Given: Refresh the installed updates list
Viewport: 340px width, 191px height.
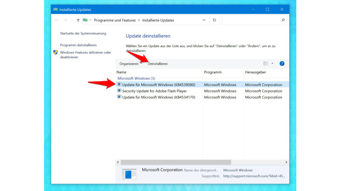Looking at the screenshot, I should (214, 20).
